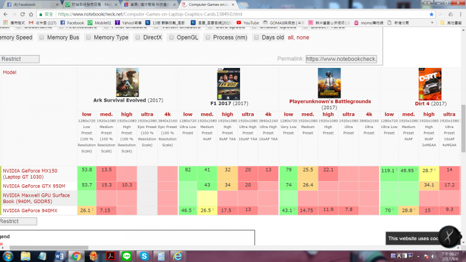Click the PUBG cover thumbnail
Image resolution: width=466 pixels, height=262 pixels.
point(329,83)
